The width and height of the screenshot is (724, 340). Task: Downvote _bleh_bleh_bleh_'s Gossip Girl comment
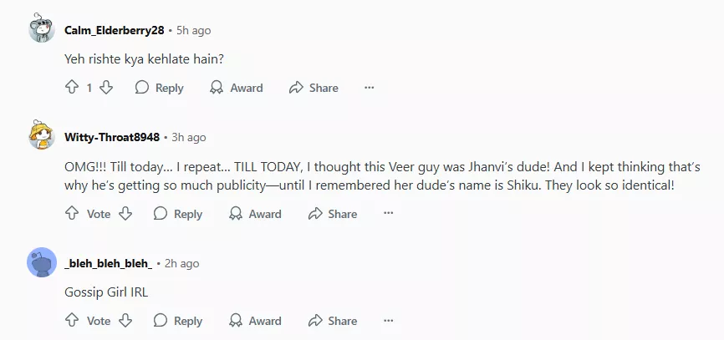(x=125, y=321)
